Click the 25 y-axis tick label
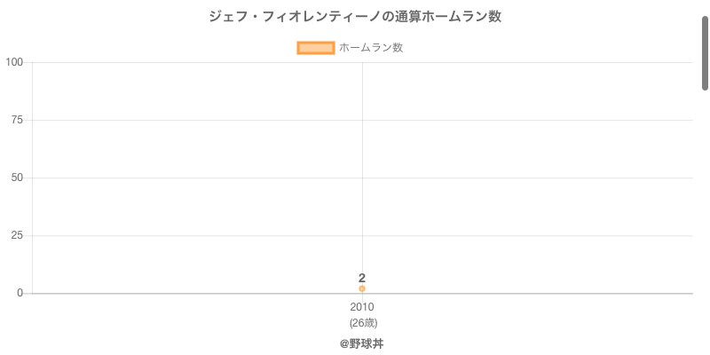The image size is (710, 355). [17, 235]
